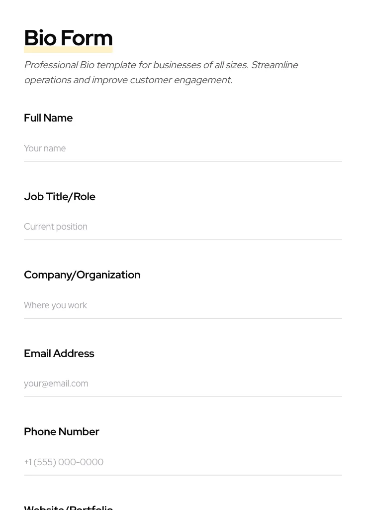Click the word "Form" in the heading

tap(87, 38)
